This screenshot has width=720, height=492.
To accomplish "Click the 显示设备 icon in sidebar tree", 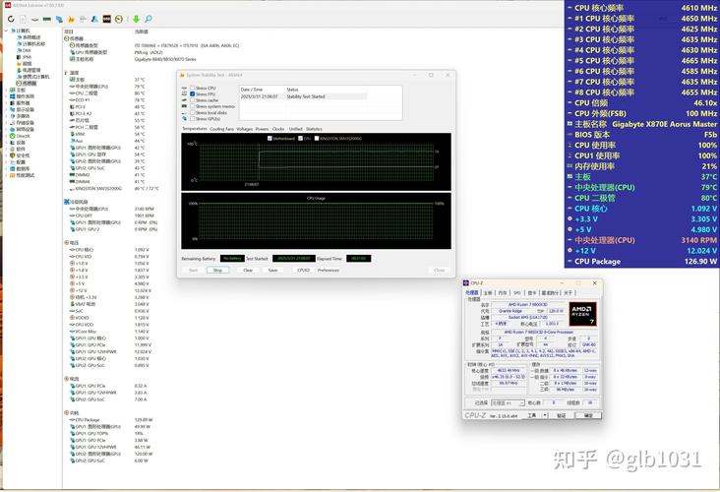I will point(13,110).
